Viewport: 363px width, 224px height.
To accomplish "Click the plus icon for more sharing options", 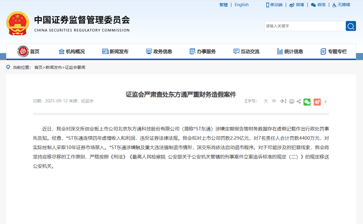I will click(325, 102).
